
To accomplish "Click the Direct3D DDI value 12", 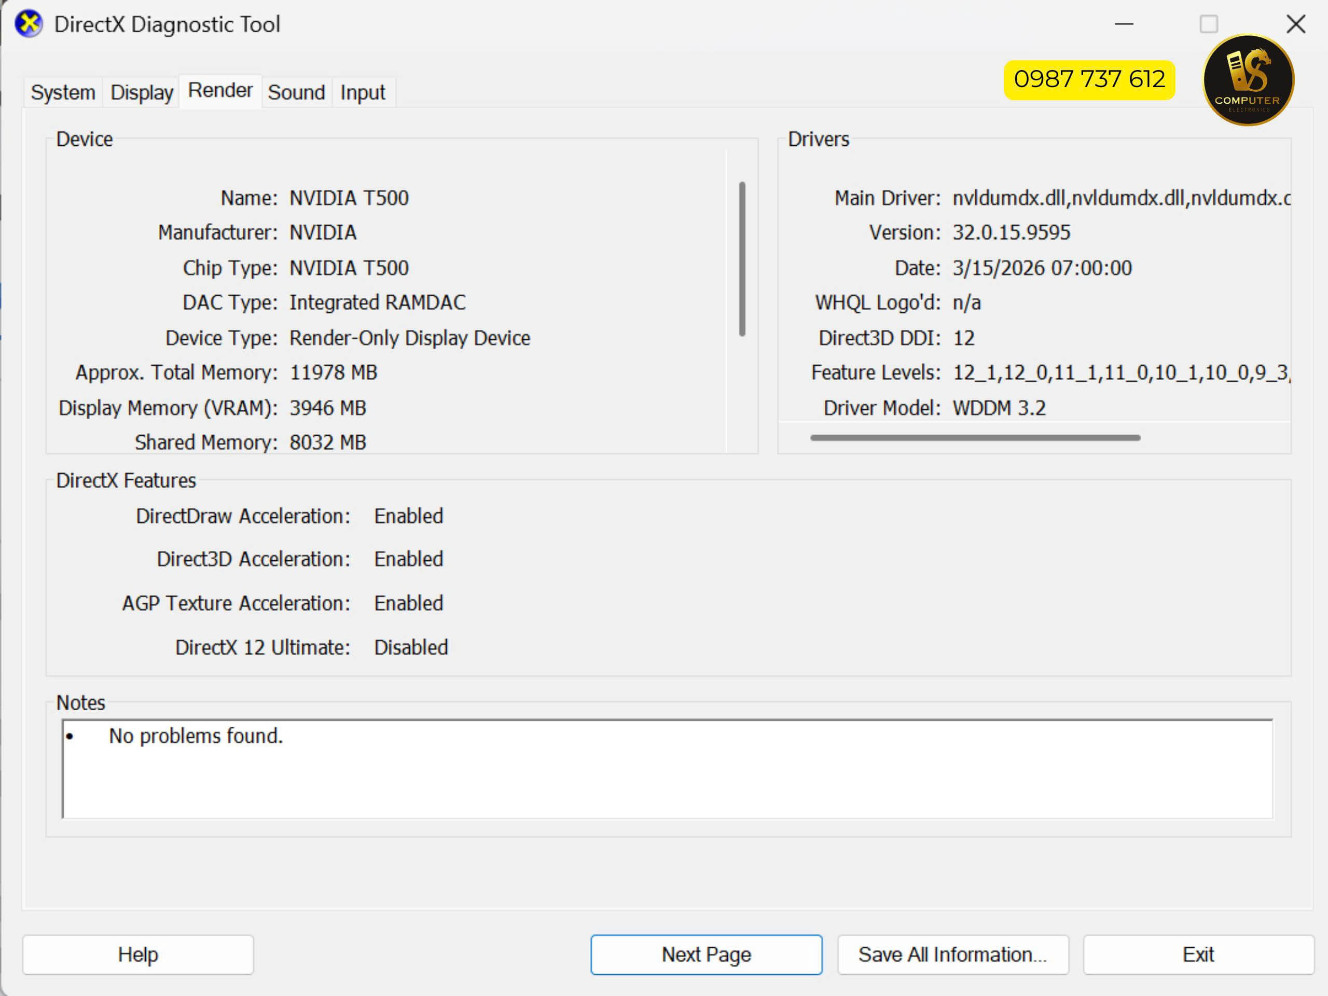I will pos(964,338).
